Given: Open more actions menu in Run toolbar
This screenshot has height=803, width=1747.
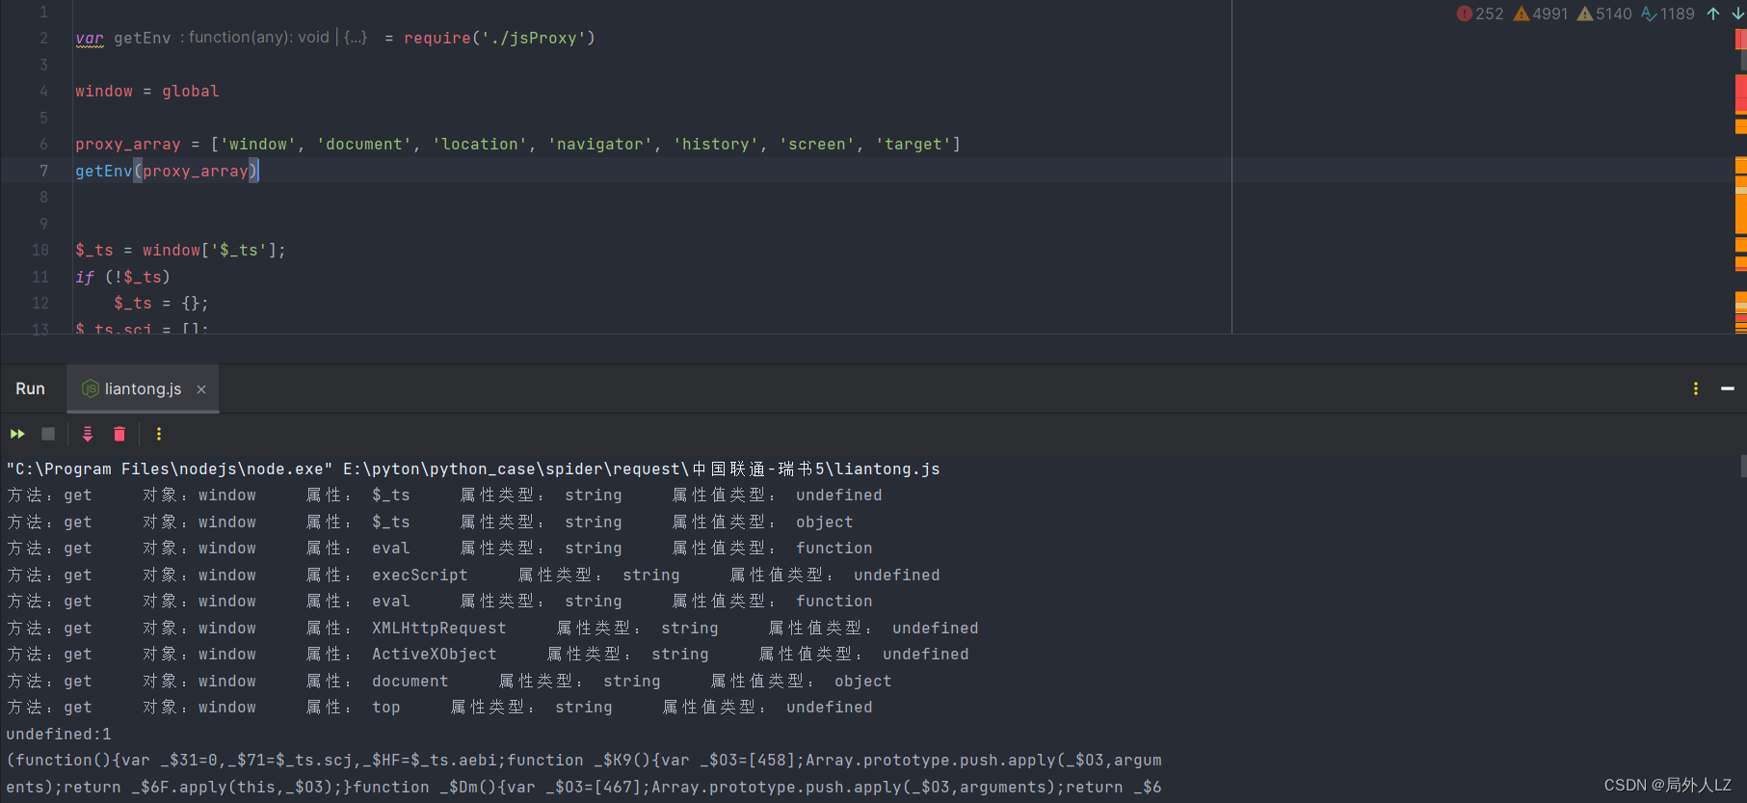Looking at the screenshot, I should point(159,434).
